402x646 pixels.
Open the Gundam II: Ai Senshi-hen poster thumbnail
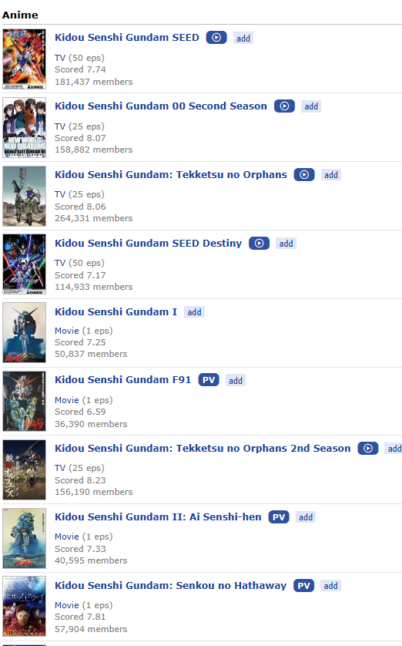pyautogui.click(x=25, y=538)
